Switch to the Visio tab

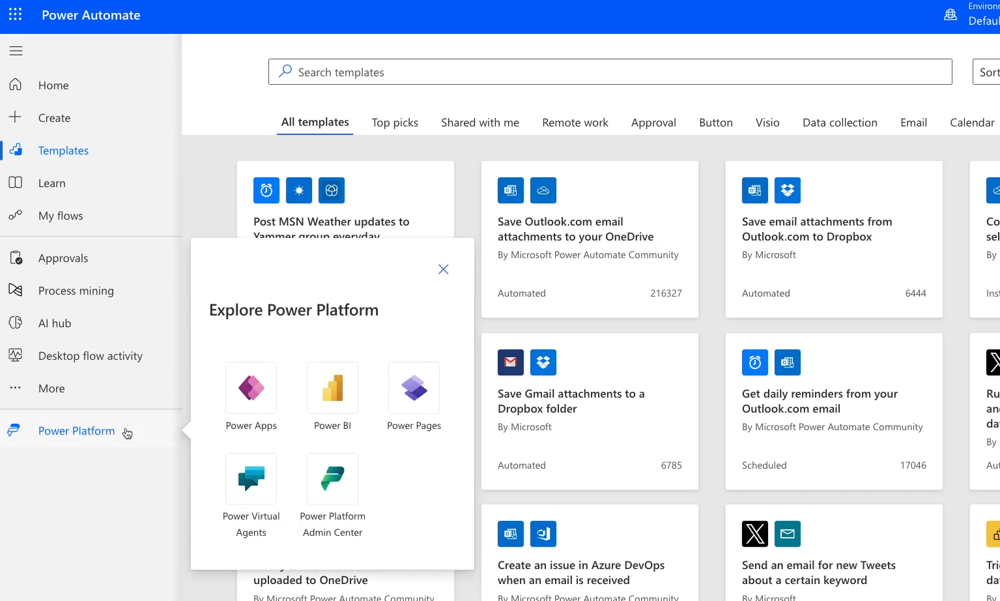[x=767, y=123]
